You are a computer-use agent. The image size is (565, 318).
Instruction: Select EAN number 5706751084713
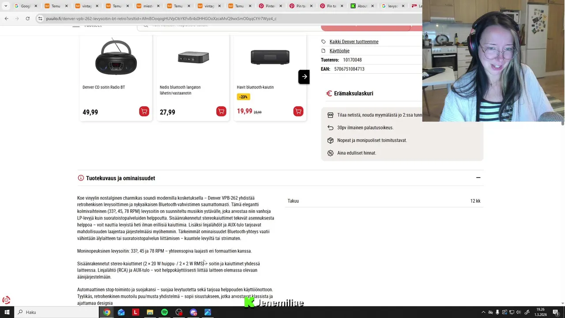(x=349, y=69)
